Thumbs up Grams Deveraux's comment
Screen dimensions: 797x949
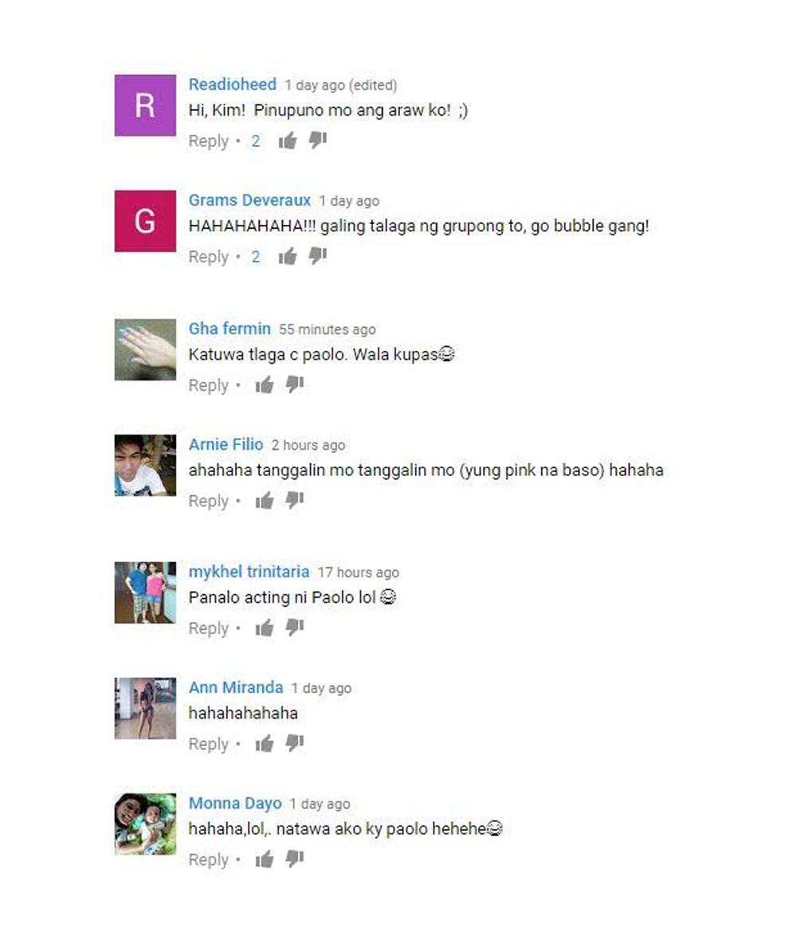click(287, 256)
